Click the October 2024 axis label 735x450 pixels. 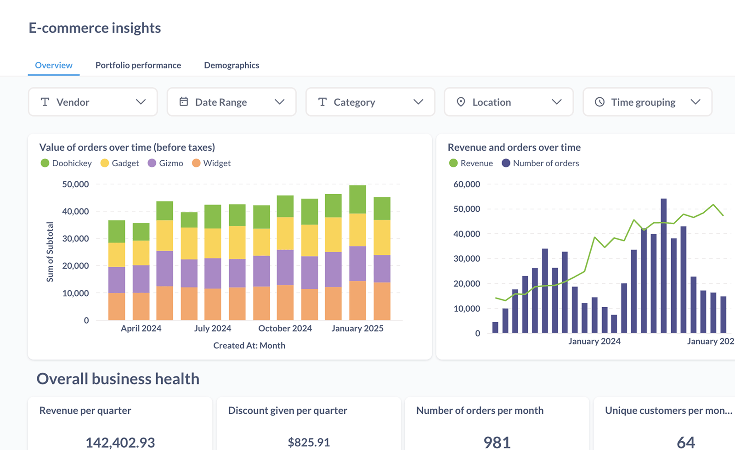pos(285,328)
